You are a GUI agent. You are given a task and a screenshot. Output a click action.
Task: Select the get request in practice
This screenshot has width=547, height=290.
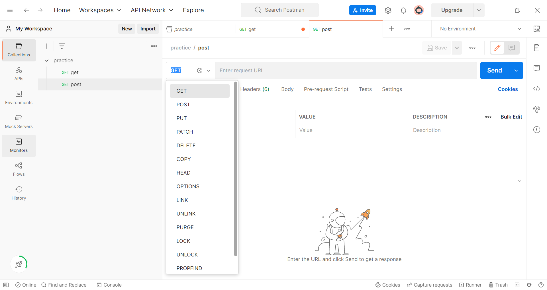(x=100, y=72)
